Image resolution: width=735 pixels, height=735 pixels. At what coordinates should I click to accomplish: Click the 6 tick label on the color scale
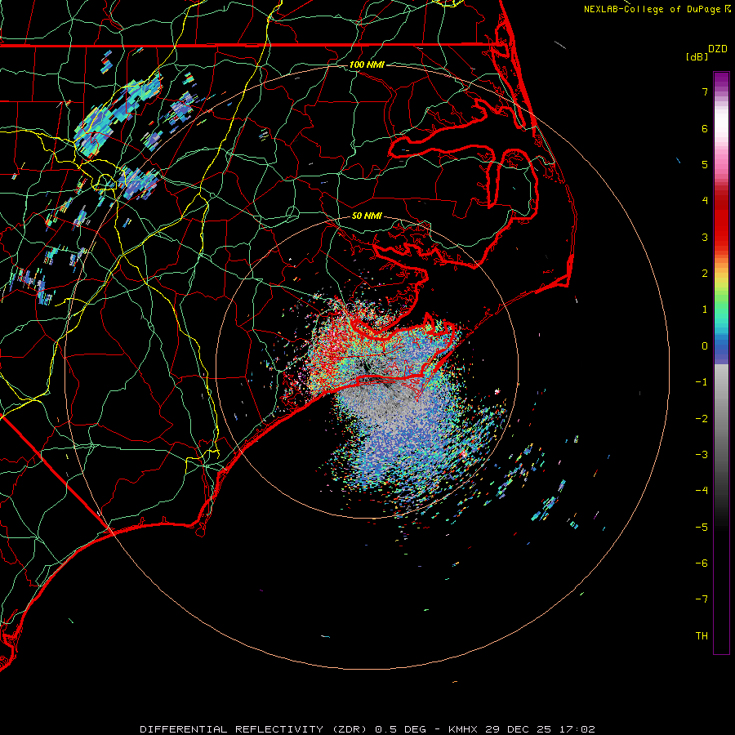pyautogui.click(x=705, y=128)
